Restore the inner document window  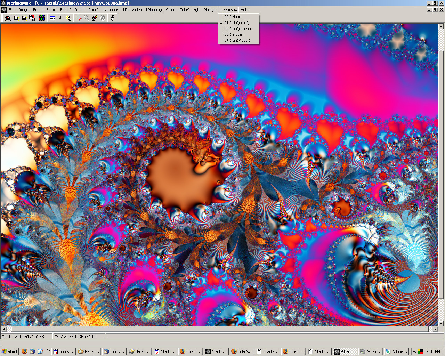tap(435, 10)
